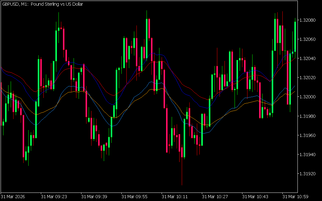The width and height of the screenshot is (322, 201).
Task: Click the first candle at the chart's left edge
Action: (1, 104)
